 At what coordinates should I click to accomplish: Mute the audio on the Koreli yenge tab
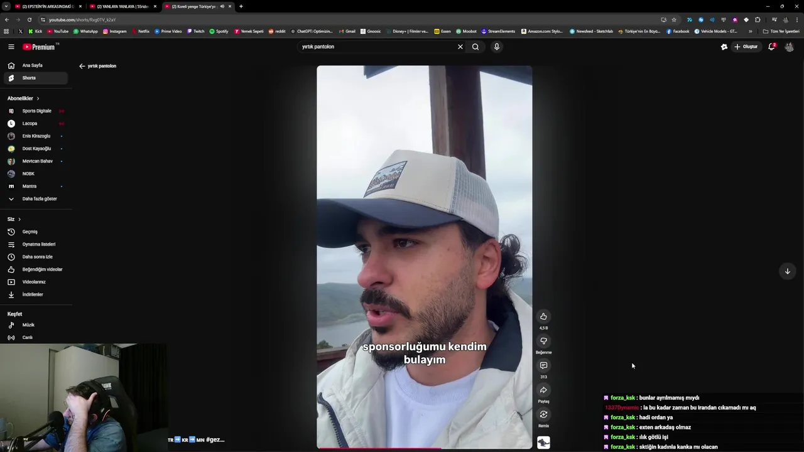(x=222, y=6)
